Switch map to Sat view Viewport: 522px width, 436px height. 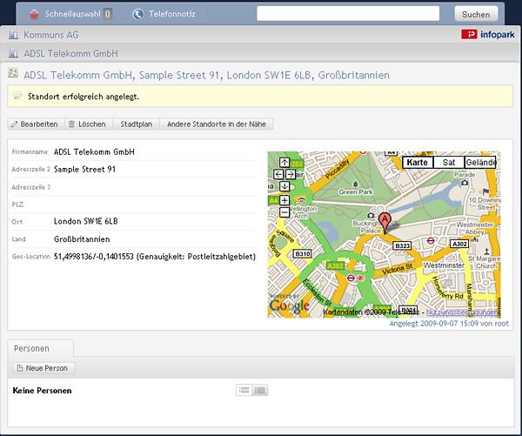pos(449,163)
